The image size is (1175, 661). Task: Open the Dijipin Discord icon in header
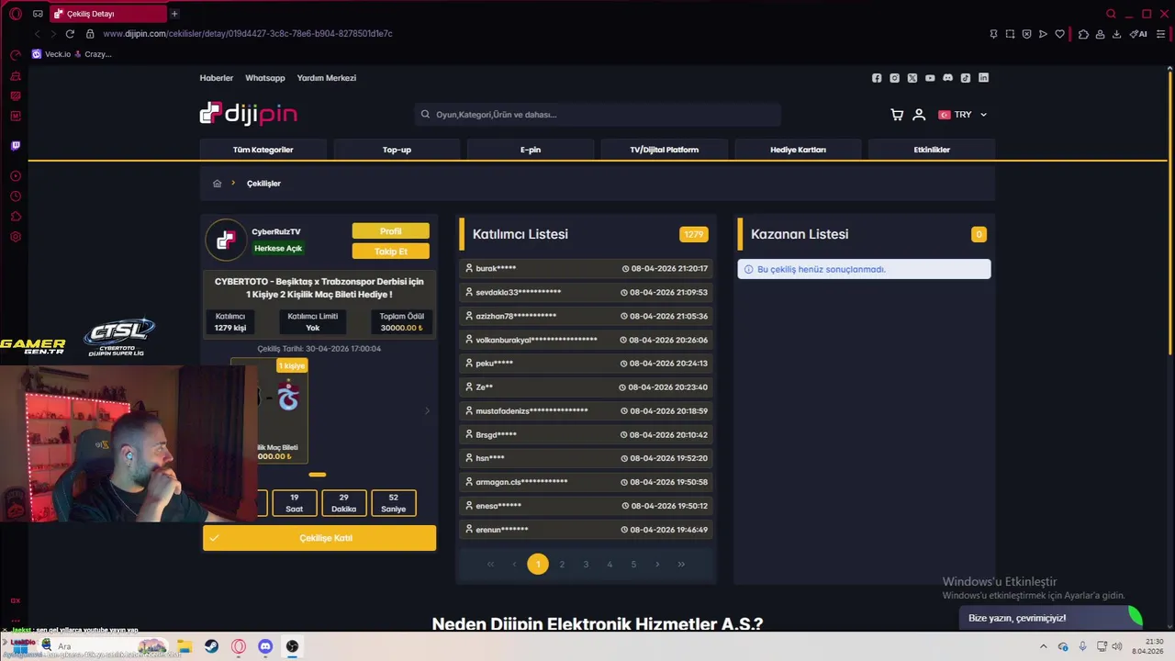(947, 78)
